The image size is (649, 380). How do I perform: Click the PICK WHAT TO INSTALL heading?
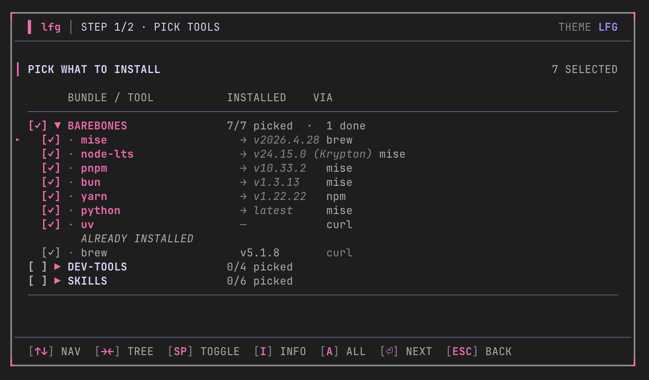coord(94,69)
